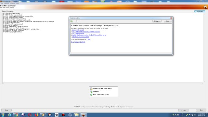Screen dimensions: 208x117
Task: Open the File menu
Action: (2, 4)
